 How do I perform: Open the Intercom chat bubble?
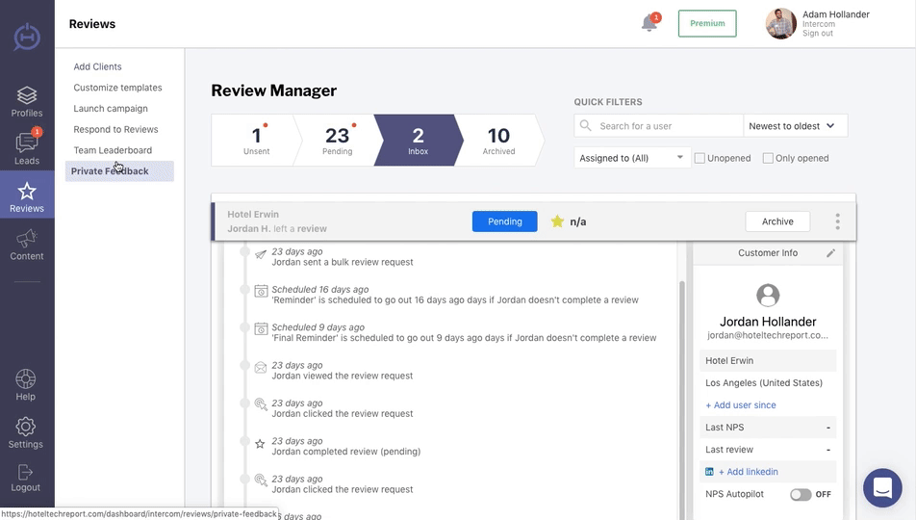point(882,488)
